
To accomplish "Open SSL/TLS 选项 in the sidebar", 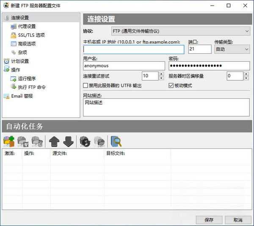I will [x=31, y=35].
